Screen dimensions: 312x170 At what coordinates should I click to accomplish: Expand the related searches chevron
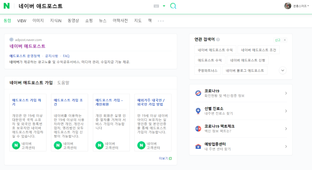[x=283, y=71]
